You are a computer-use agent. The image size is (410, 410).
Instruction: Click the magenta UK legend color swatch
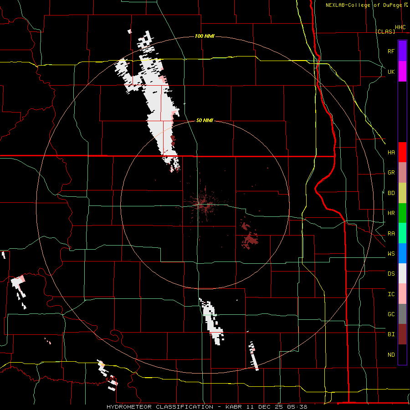tap(402, 72)
